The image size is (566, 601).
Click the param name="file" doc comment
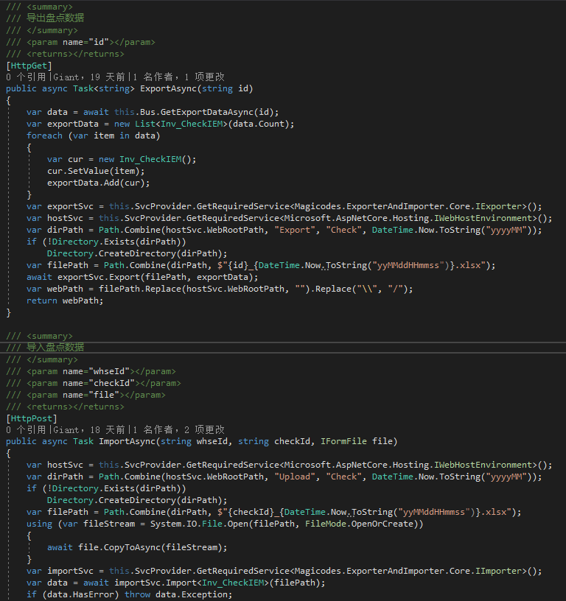[96, 395]
